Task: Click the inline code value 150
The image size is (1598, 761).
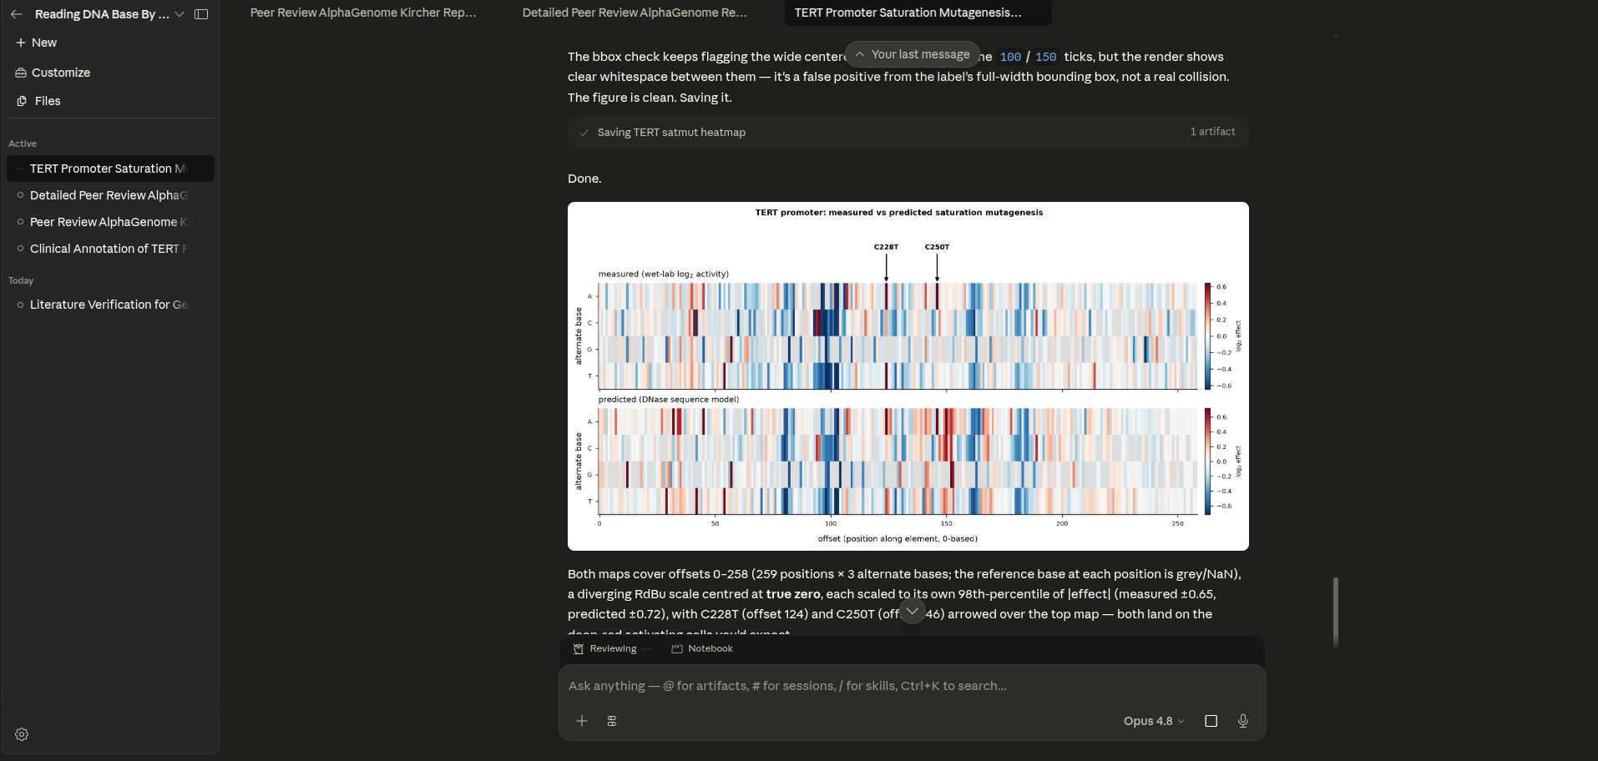Action: coord(1045,57)
